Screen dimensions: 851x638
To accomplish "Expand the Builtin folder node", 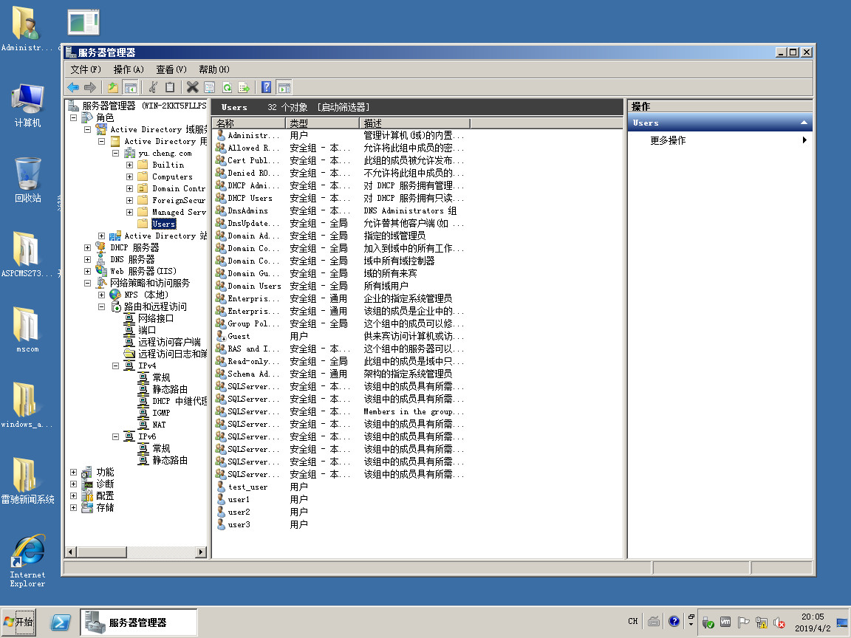I will click(x=130, y=165).
